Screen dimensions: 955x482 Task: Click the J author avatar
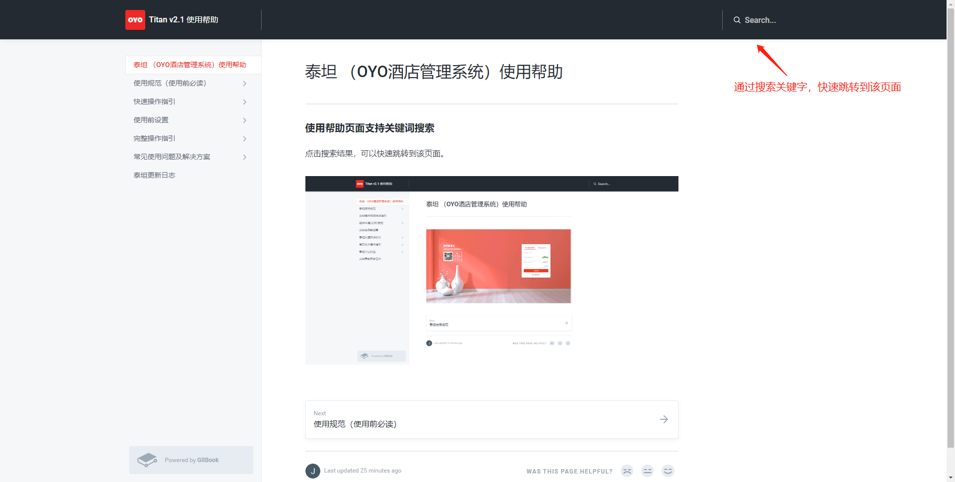pyautogui.click(x=313, y=471)
